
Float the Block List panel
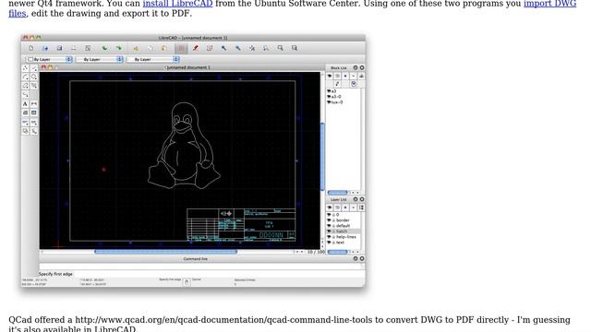[355, 67]
